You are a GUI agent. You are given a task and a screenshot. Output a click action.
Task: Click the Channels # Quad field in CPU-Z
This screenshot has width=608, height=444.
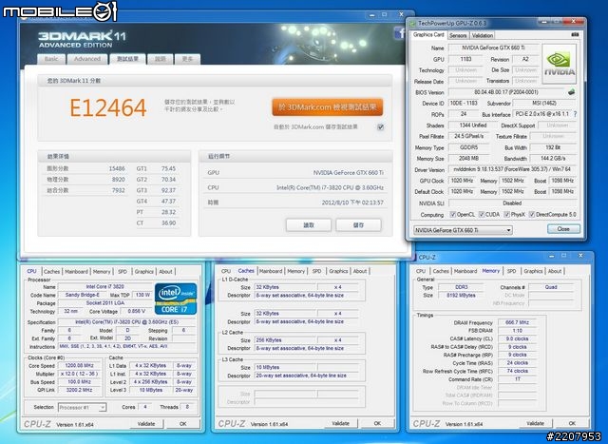(551, 287)
